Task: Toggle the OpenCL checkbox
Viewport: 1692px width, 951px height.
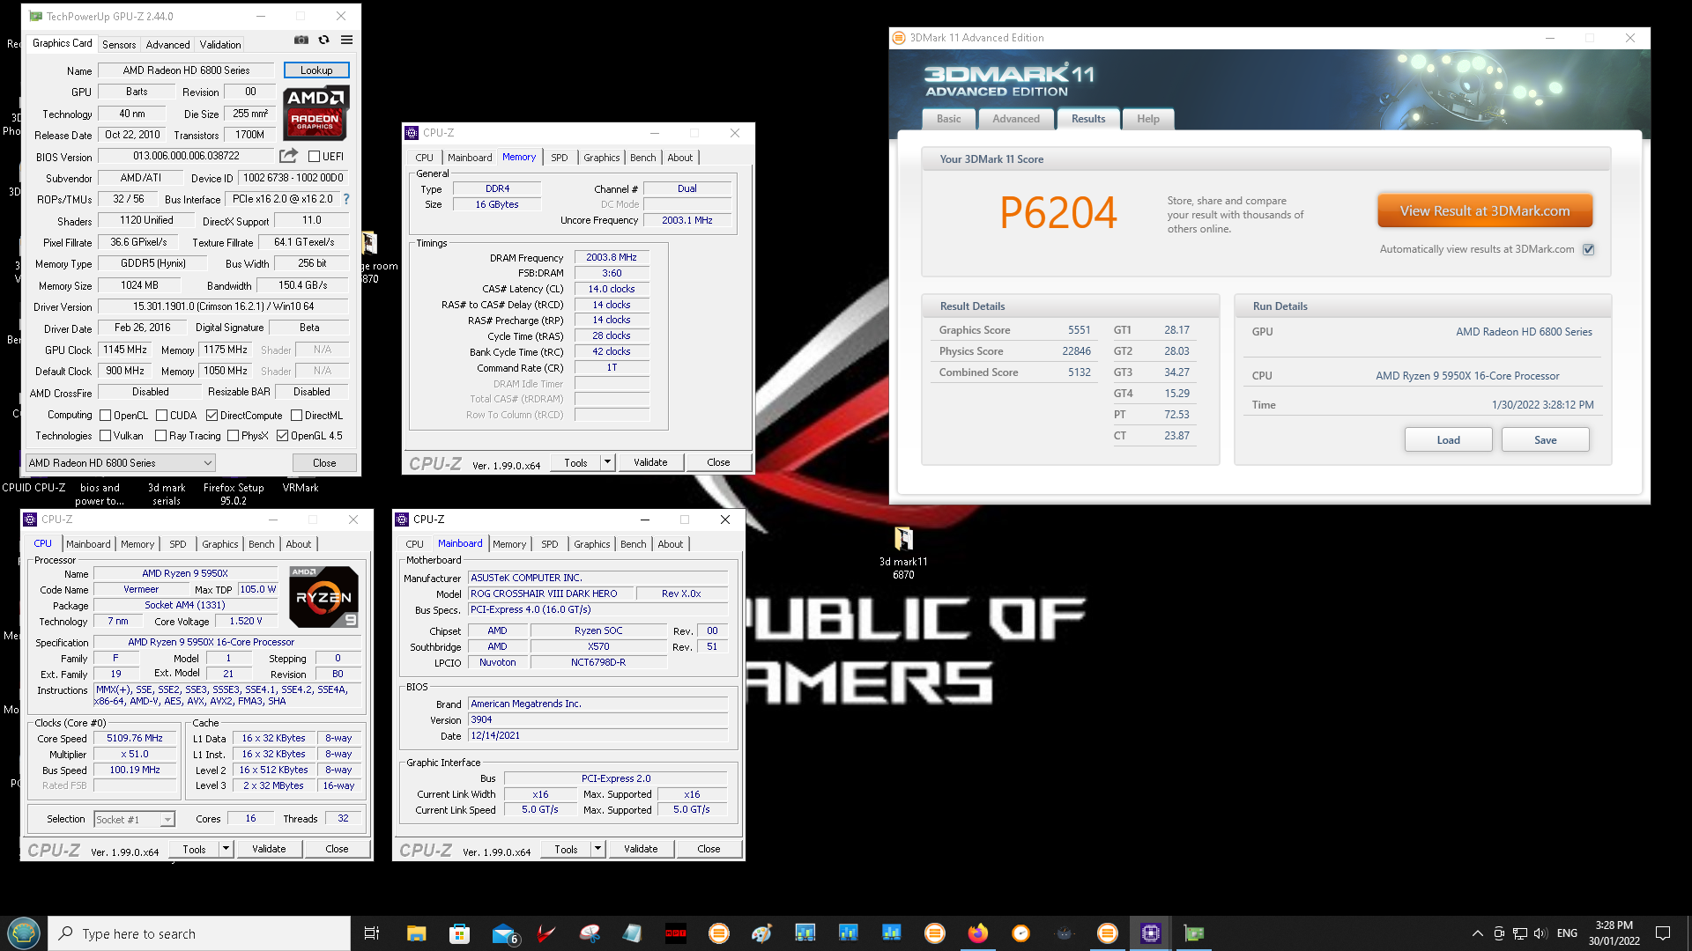Action: [x=106, y=416]
